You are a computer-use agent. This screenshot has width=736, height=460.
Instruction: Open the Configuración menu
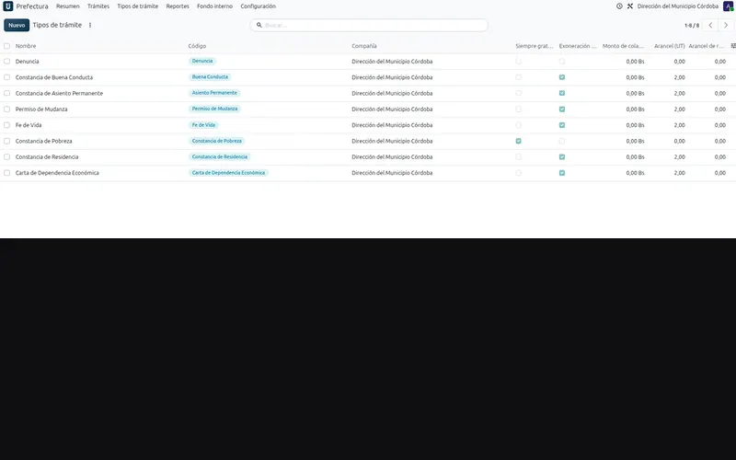point(259,6)
